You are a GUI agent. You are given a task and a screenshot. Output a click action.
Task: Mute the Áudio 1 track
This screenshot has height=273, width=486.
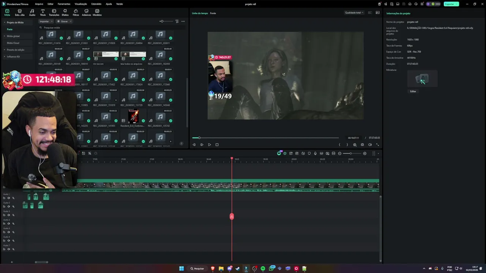click(x=9, y=198)
